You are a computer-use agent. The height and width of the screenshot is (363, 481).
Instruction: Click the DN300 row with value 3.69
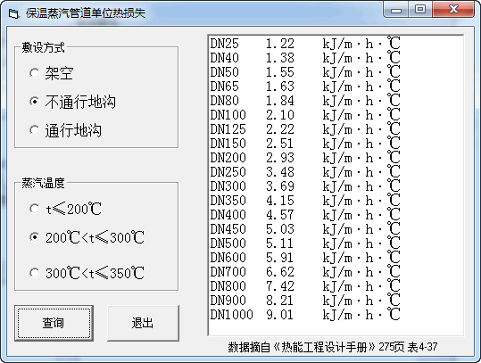[305, 186]
